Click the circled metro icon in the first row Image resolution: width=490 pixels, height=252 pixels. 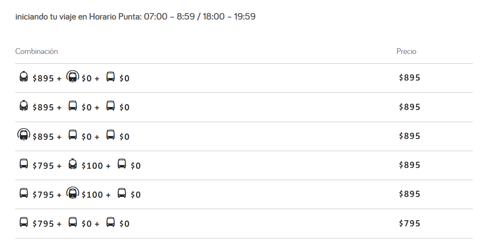(x=73, y=77)
